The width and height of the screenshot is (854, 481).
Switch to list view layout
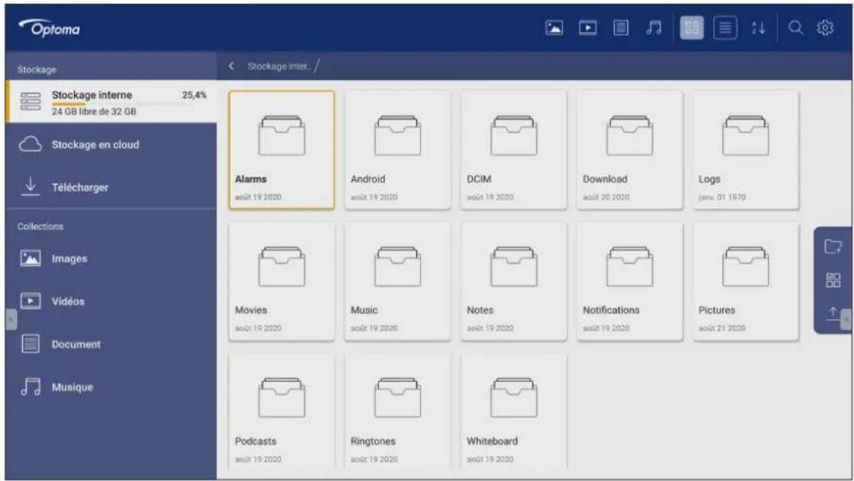[724, 28]
